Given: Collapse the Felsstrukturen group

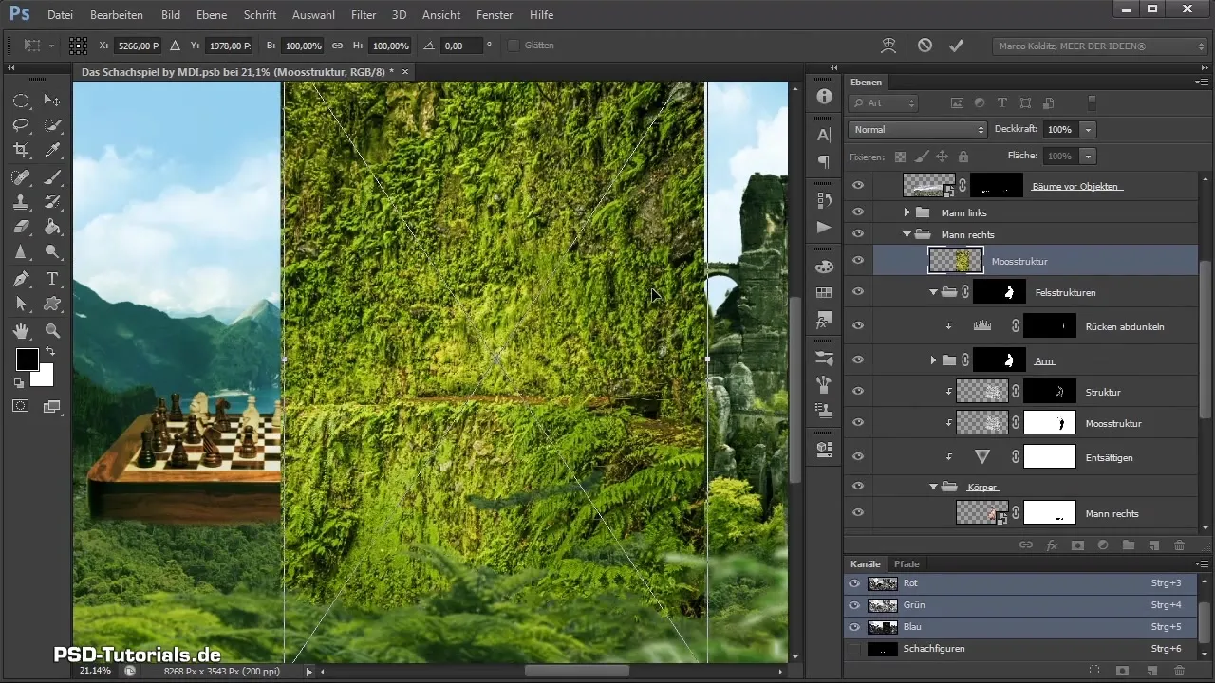Looking at the screenshot, I should (x=934, y=293).
